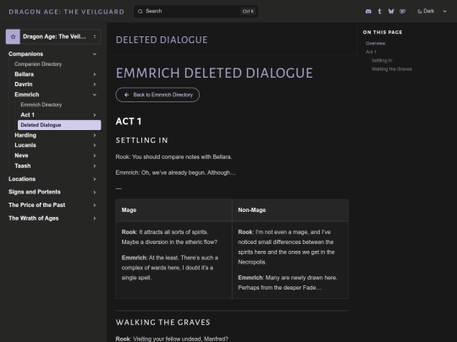Expand the Act 1 sidebar chevron
The width and height of the screenshot is (457, 342).
pos(95,115)
